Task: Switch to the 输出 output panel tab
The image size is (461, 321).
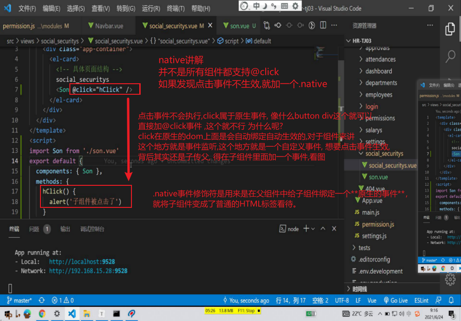Action: pos(65,229)
